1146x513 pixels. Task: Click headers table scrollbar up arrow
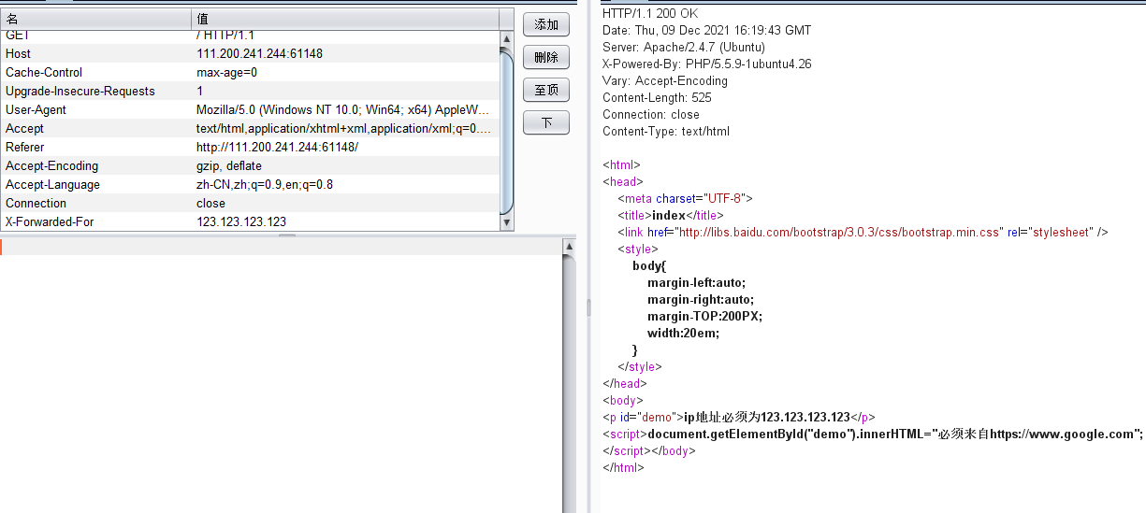(507, 39)
